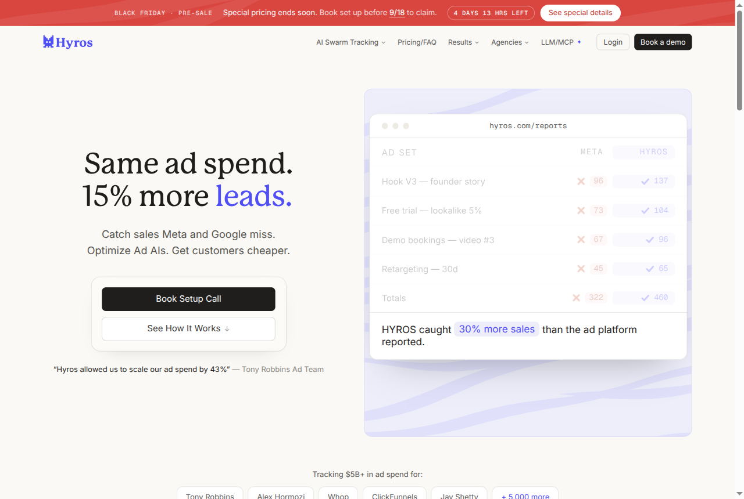Click the + 5,000 more chip
The height and width of the screenshot is (499, 744).
point(525,493)
